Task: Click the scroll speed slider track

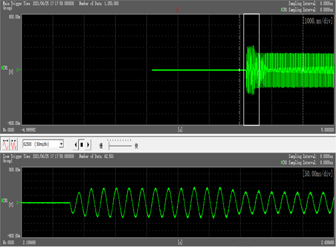Action: tap(120, 145)
